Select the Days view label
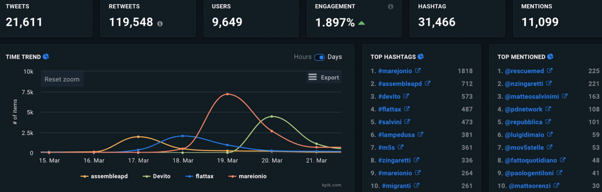 pyautogui.click(x=335, y=57)
